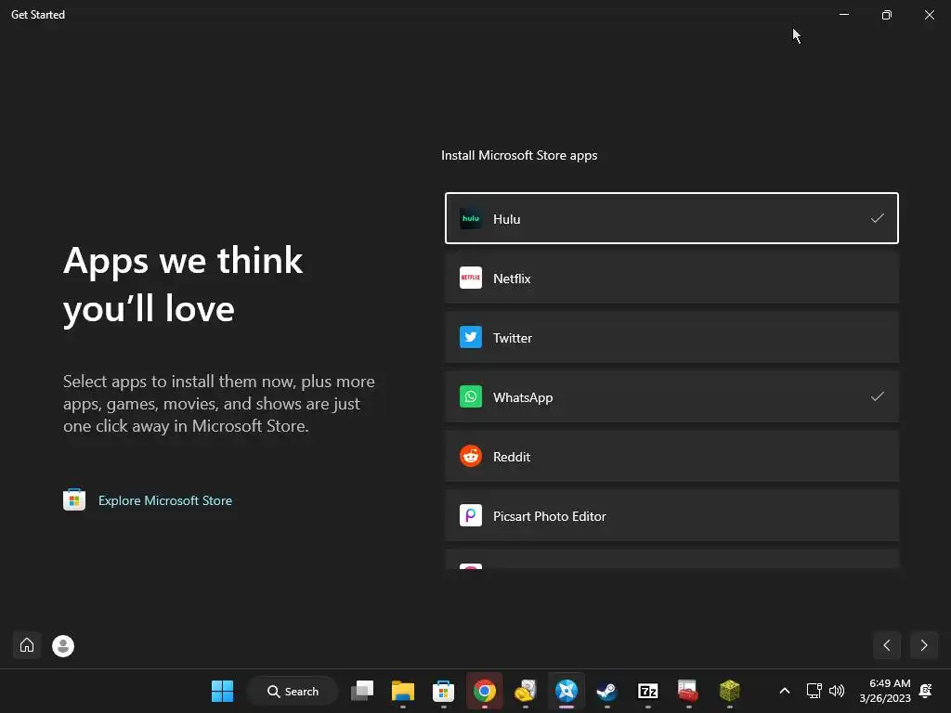This screenshot has height=713, width=951.
Task: Uncheck the Hulu checkmark
Action: click(877, 218)
